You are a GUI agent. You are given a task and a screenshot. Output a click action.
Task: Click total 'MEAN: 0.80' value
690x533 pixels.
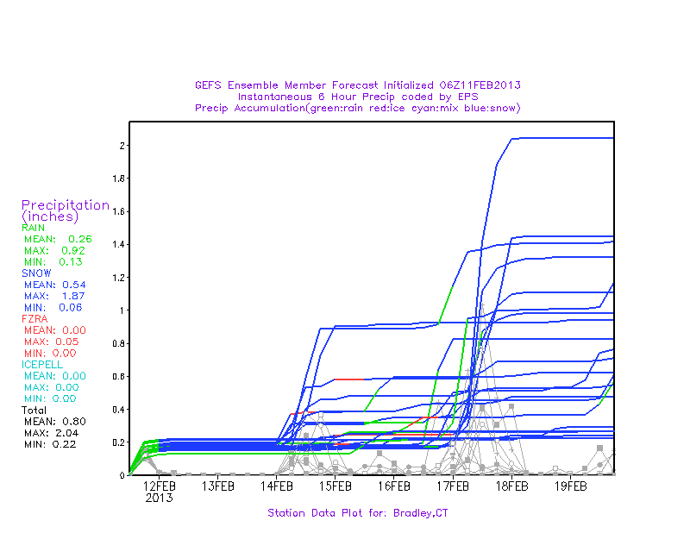55,422
